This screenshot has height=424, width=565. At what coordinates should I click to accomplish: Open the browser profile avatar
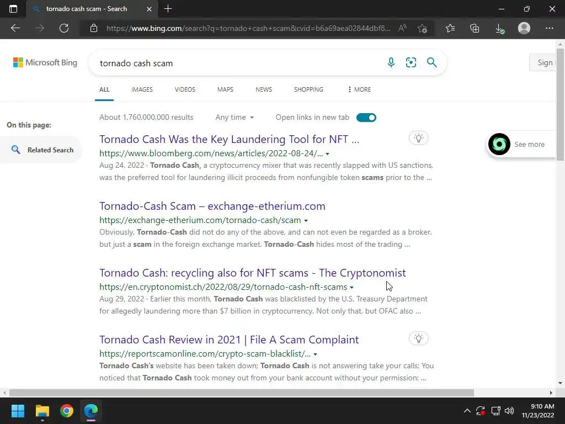524,28
